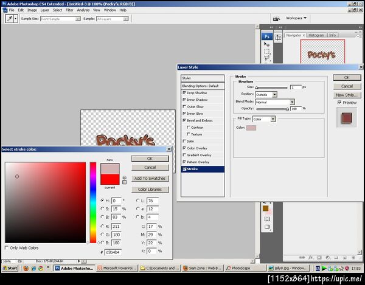Click Color Libraries button
The image size is (365, 285).
point(150,189)
